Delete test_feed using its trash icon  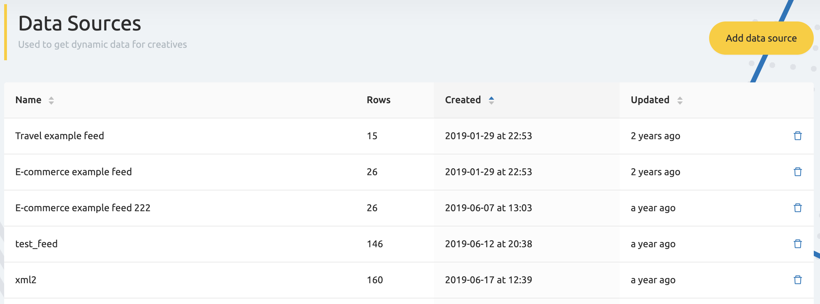pos(797,244)
